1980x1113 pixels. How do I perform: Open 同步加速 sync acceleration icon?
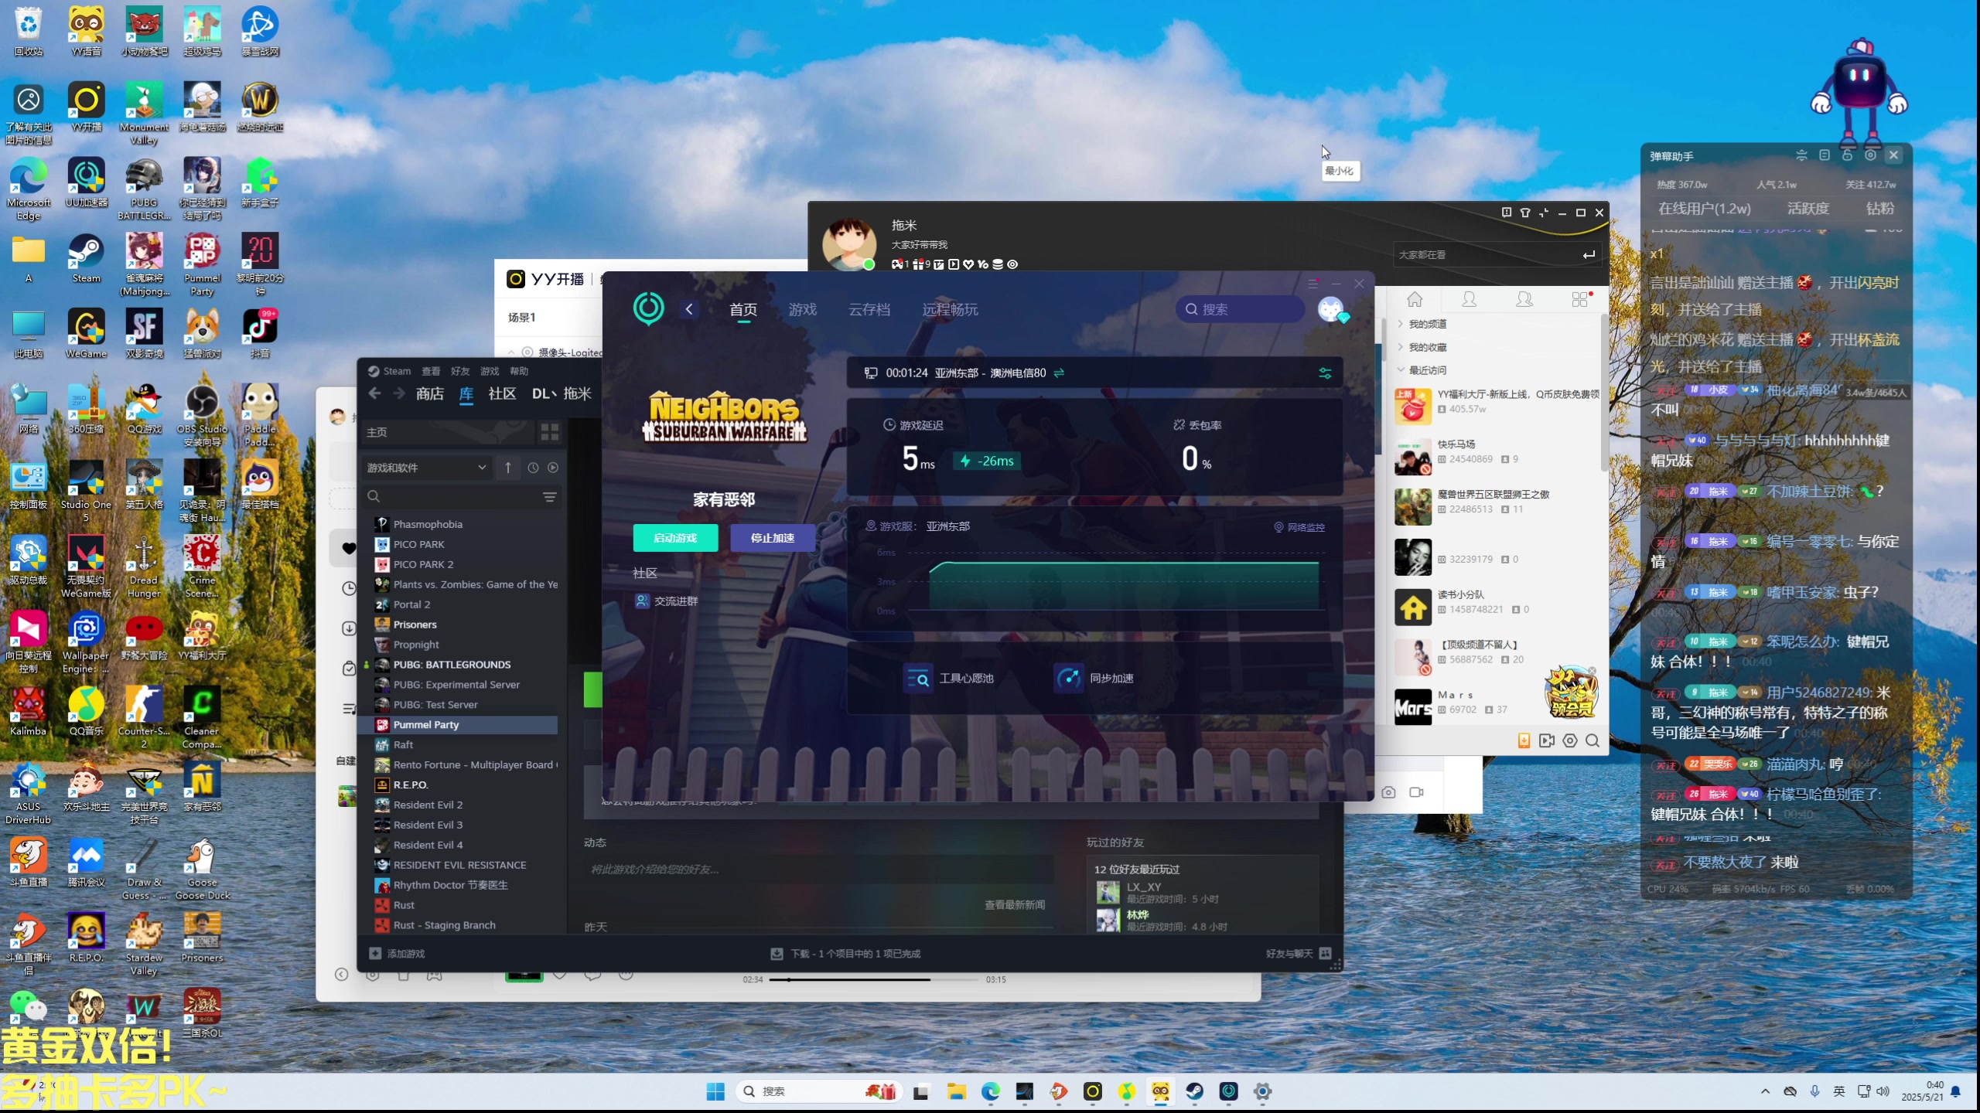click(1069, 678)
